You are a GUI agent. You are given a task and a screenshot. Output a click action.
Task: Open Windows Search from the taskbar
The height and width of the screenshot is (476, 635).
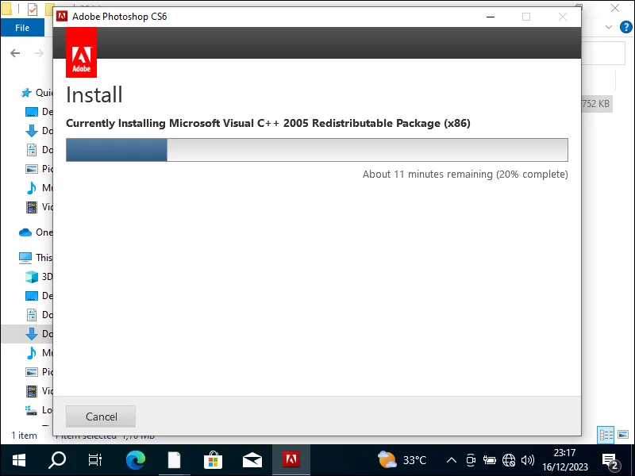pos(56,459)
